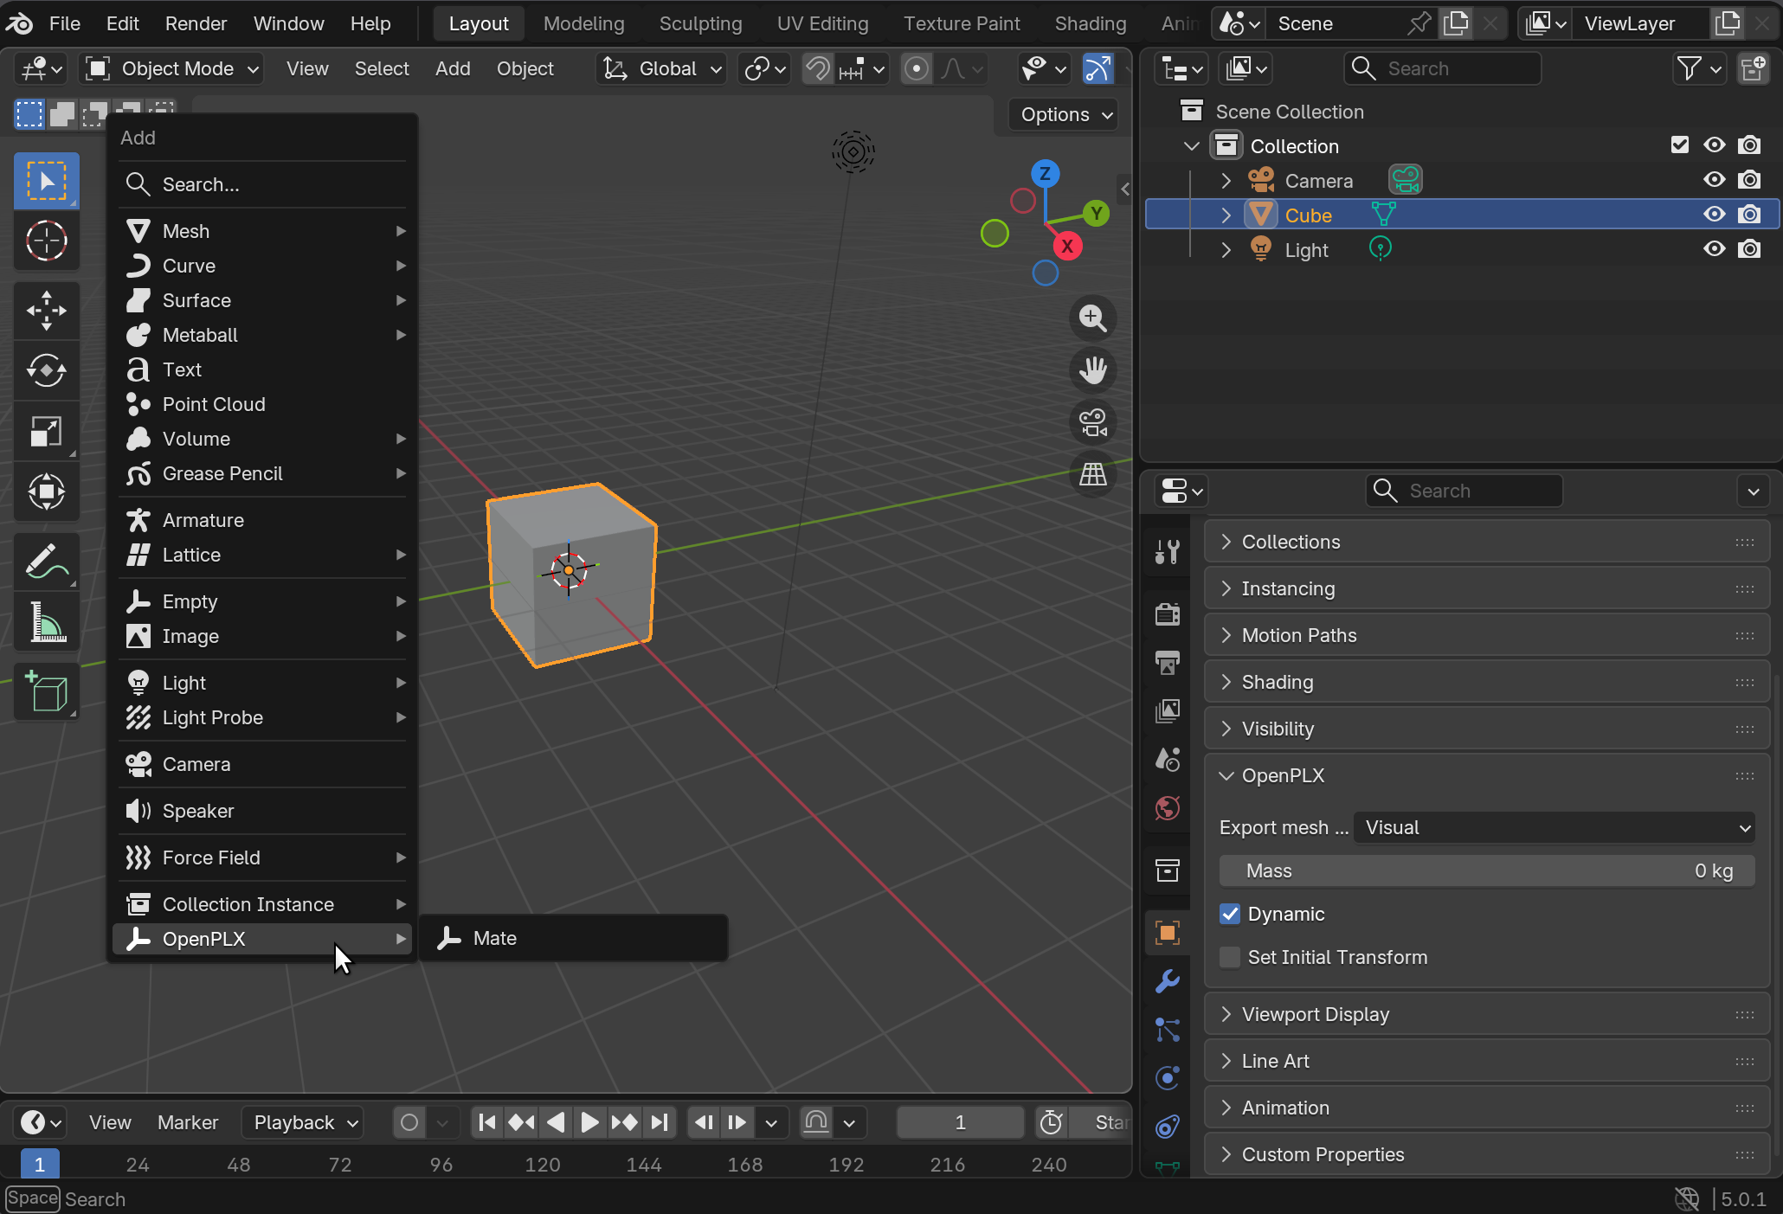Viewport: 1783px width, 1214px height.
Task: Open the Force Field submenu
Action: click(x=262, y=858)
